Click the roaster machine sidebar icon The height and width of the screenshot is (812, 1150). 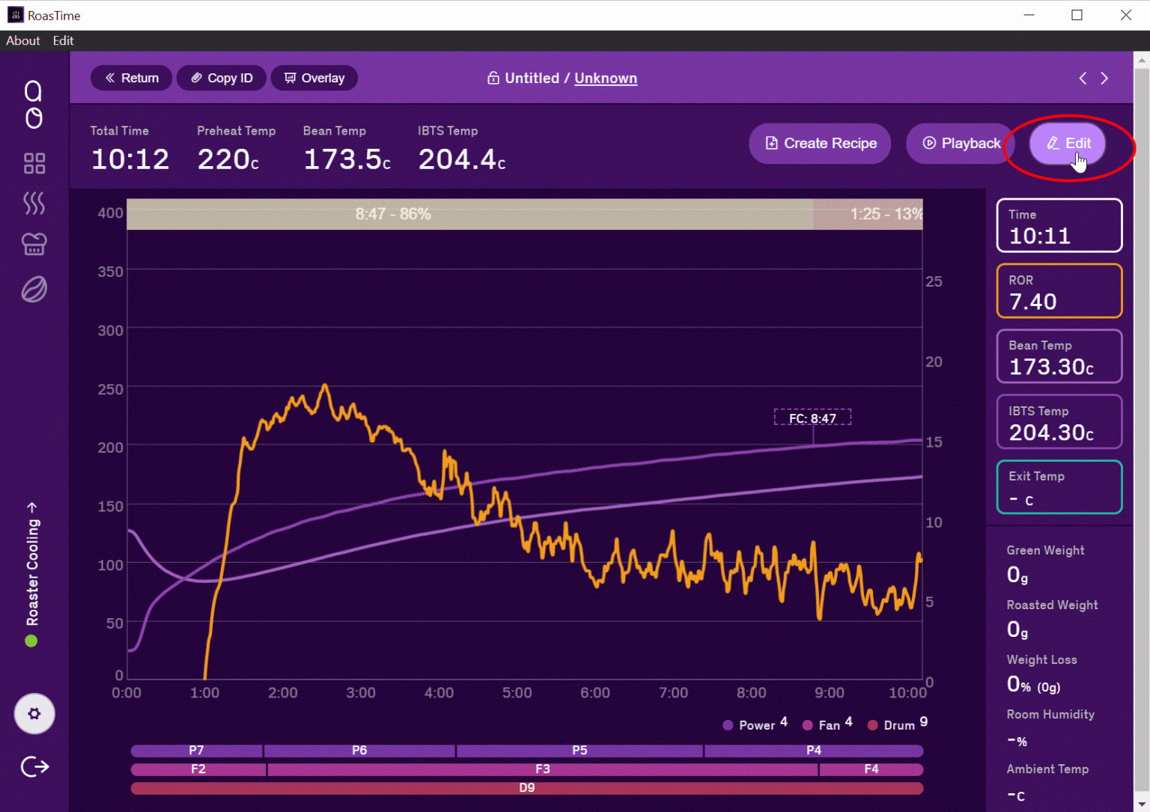(34, 244)
